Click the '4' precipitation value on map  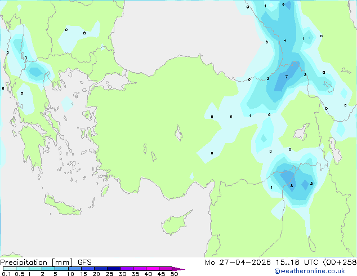[285, 41]
